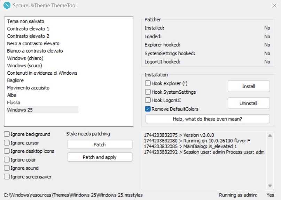This screenshot has height=200, width=281.
Task: Click the Patch button
Action: click(100, 144)
